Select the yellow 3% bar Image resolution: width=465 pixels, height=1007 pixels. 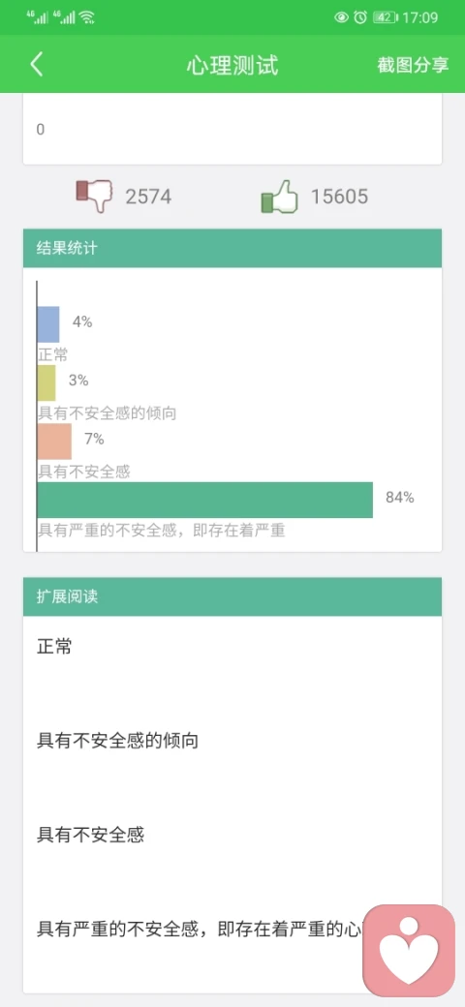pos(46,382)
